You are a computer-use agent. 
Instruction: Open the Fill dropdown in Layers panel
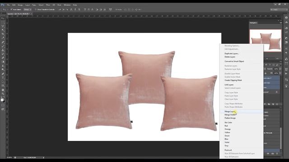pyautogui.click(x=280, y=73)
